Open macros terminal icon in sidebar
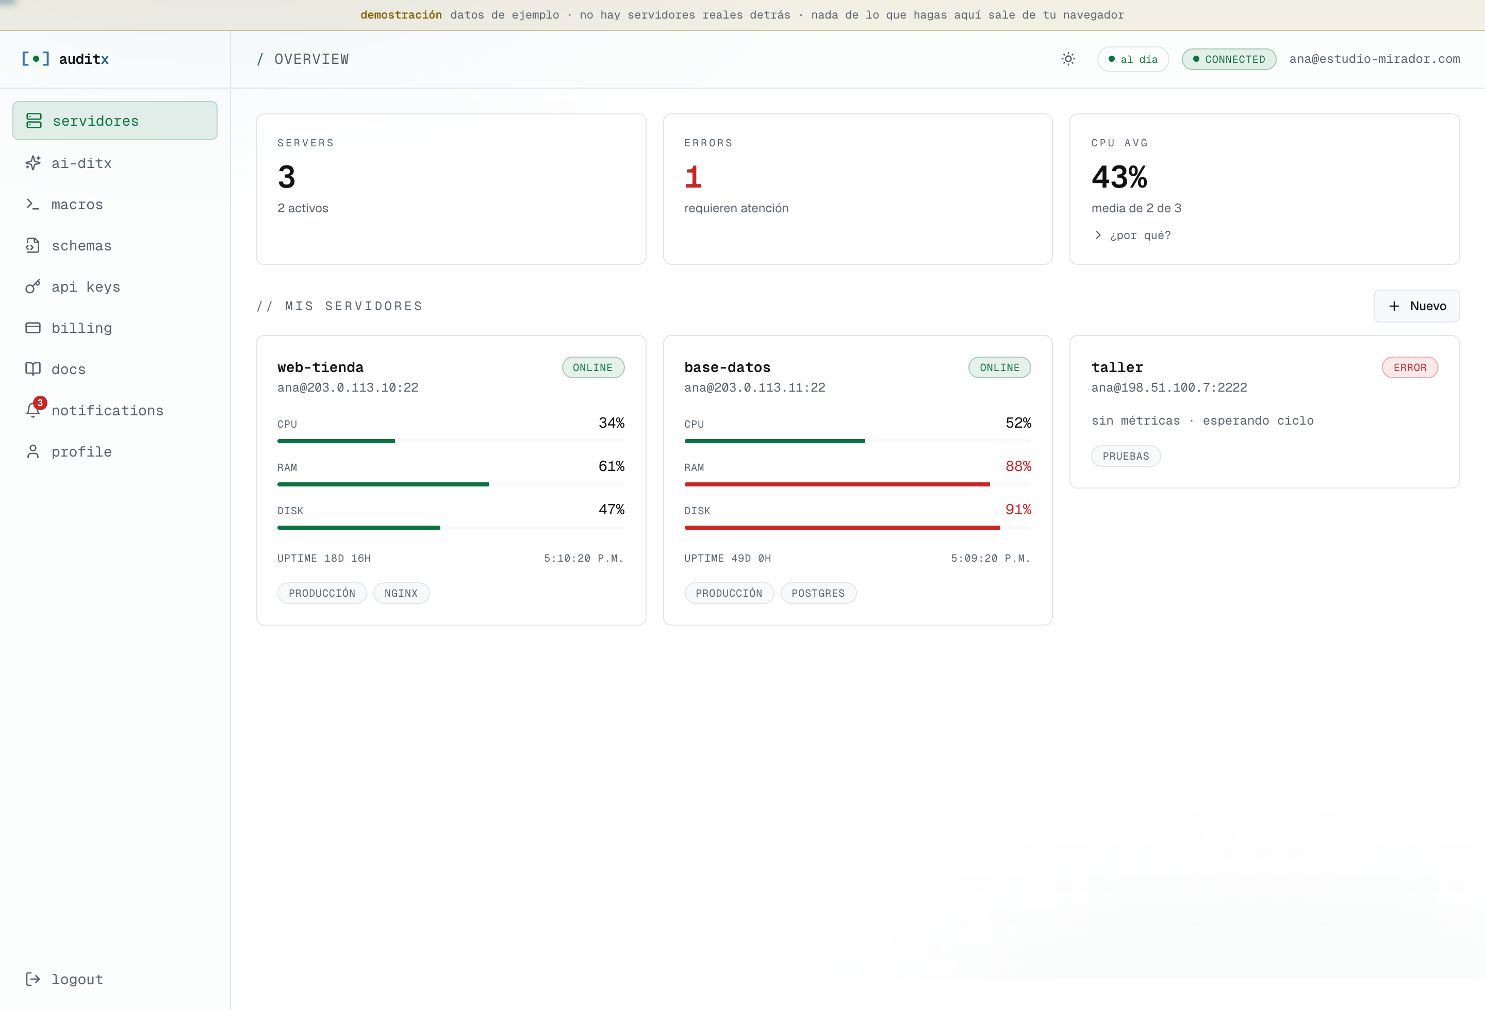The image size is (1485, 1010). pyautogui.click(x=32, y=204)
